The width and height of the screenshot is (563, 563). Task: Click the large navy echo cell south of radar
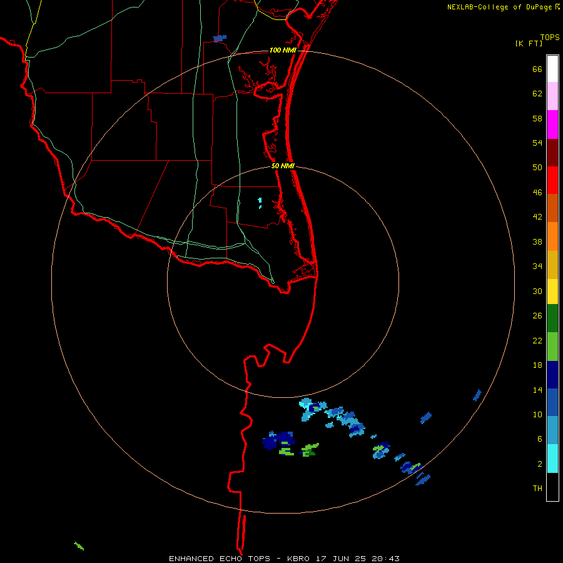278,440
